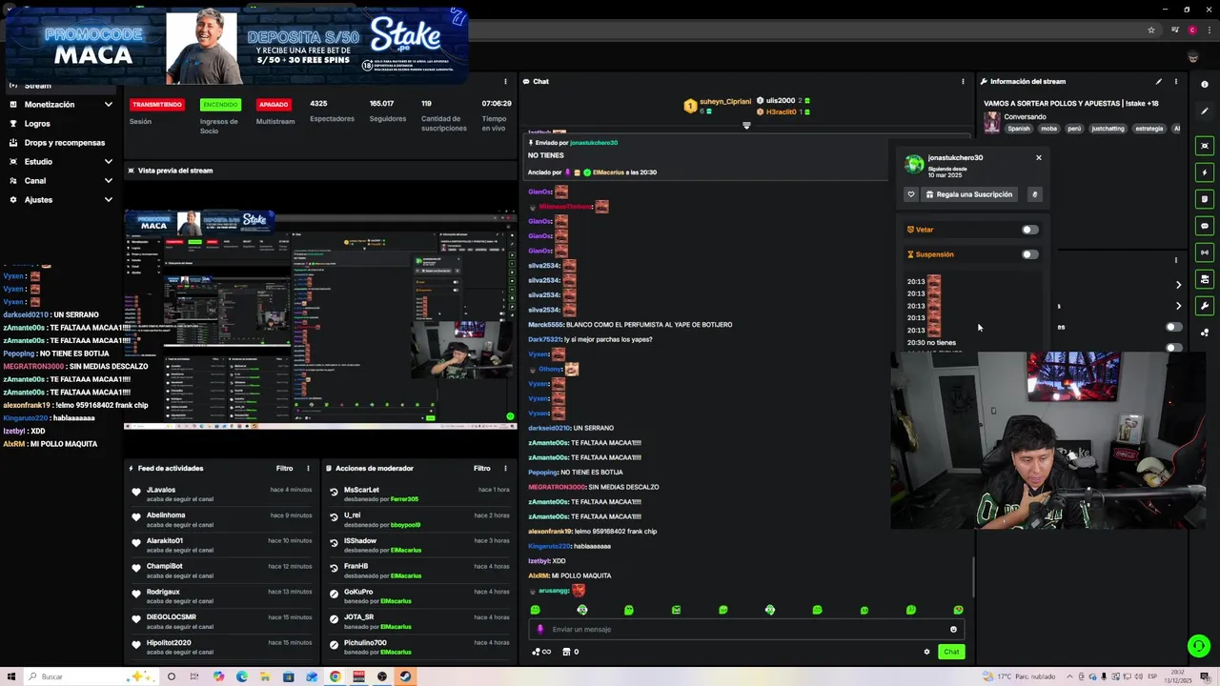Click the lightning bolt icon in right sidebar

pyautogui.click(x=1205, y=172)
